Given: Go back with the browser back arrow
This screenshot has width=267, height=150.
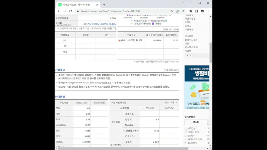Looking at the screenshot, I should tap(59, 11).
